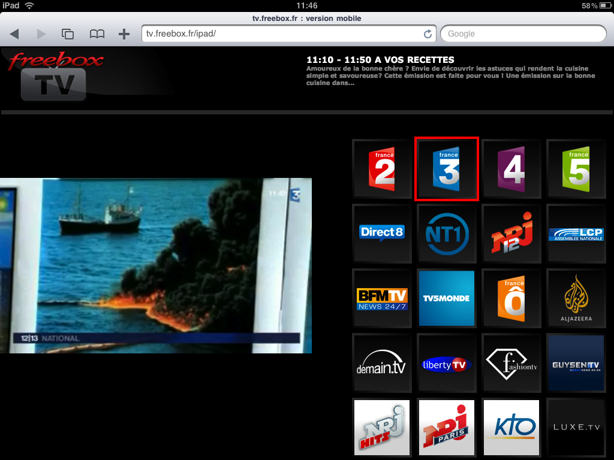Image resolution: width=614 pixels, height=460 pixels.
Task: Tune to the France 5 channel
Action: click(576, 169)
